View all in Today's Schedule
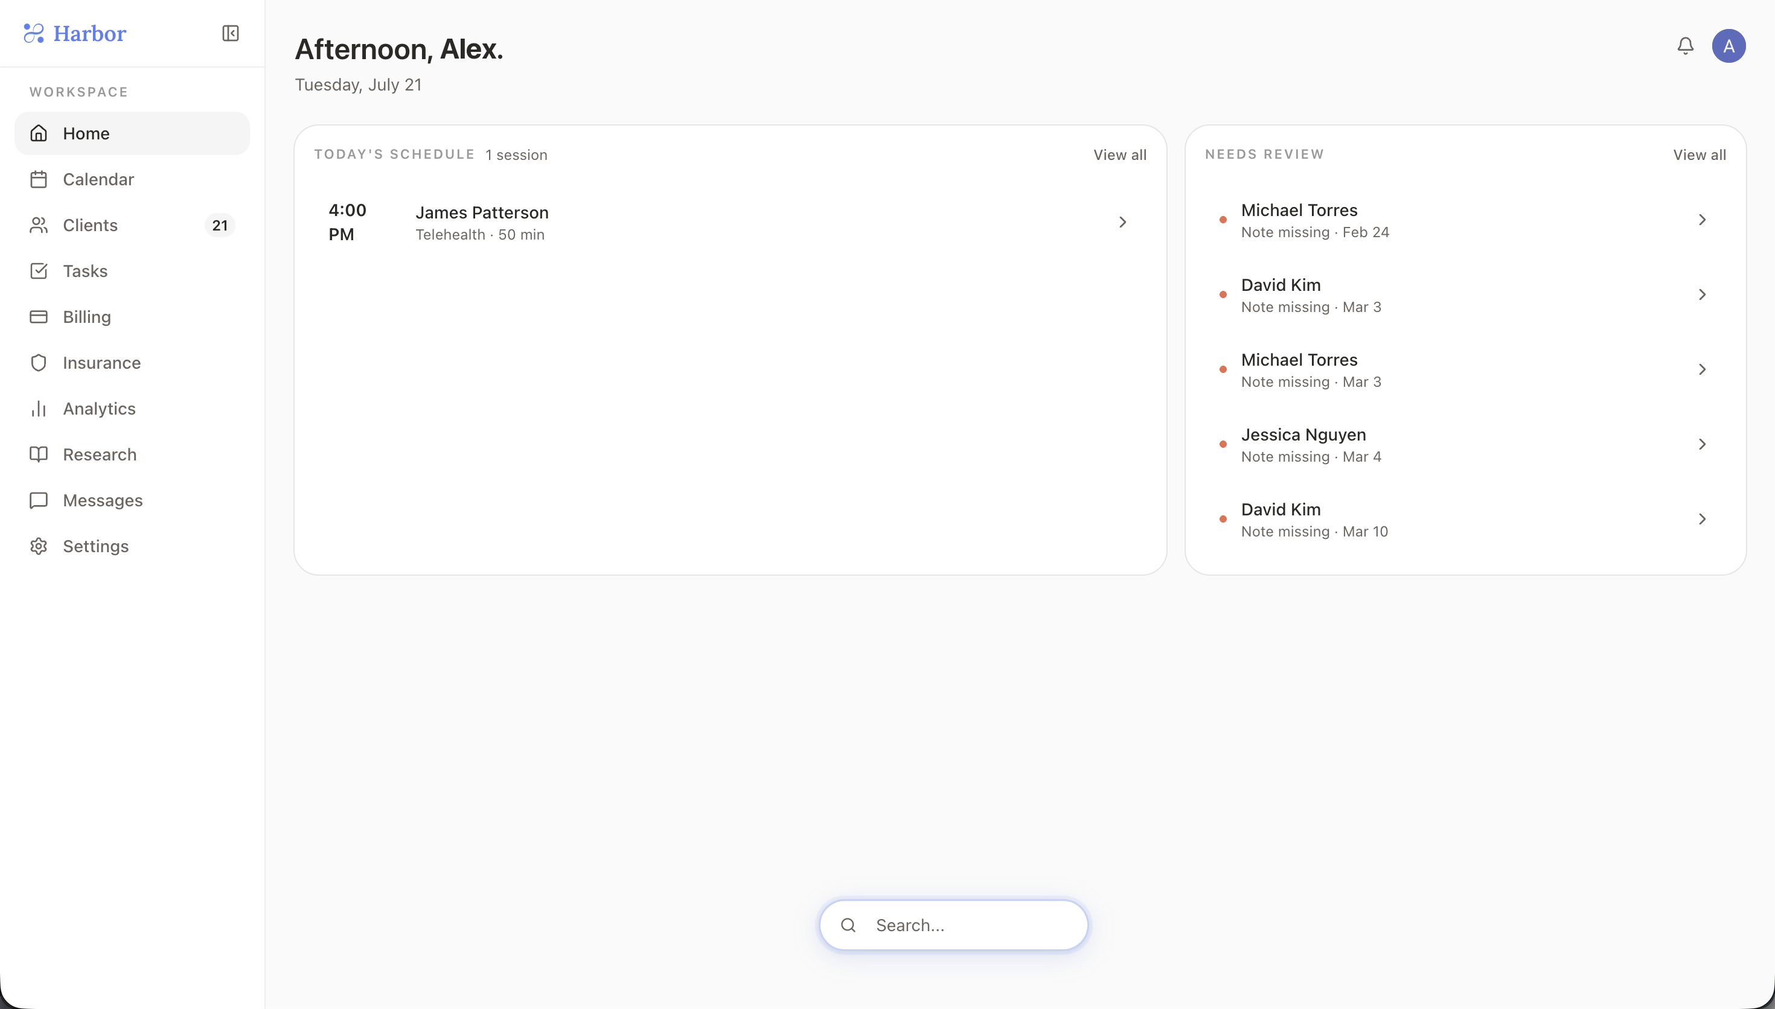The width and height of the screenshot is (1775, 1009). 1120,154
